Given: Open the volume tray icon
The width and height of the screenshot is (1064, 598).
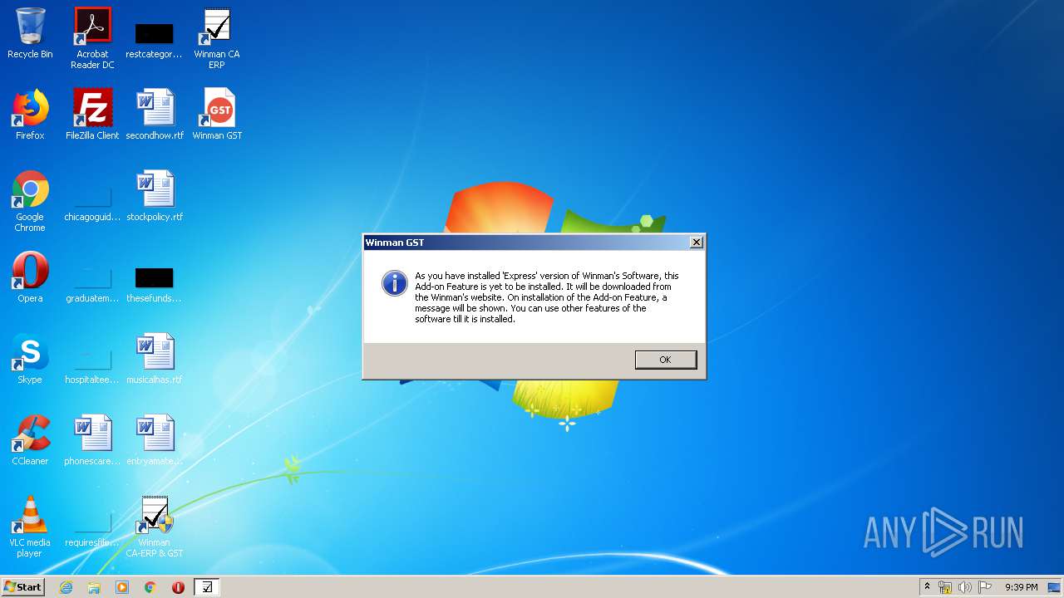Looking at the screenshot, I should tap(965, 587).
